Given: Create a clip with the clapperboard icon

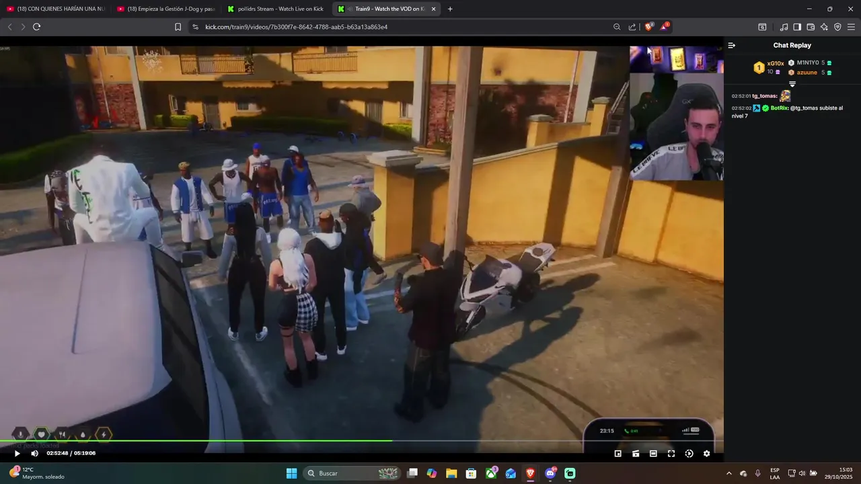Looking at the screenshot, I should pos(636,454).
